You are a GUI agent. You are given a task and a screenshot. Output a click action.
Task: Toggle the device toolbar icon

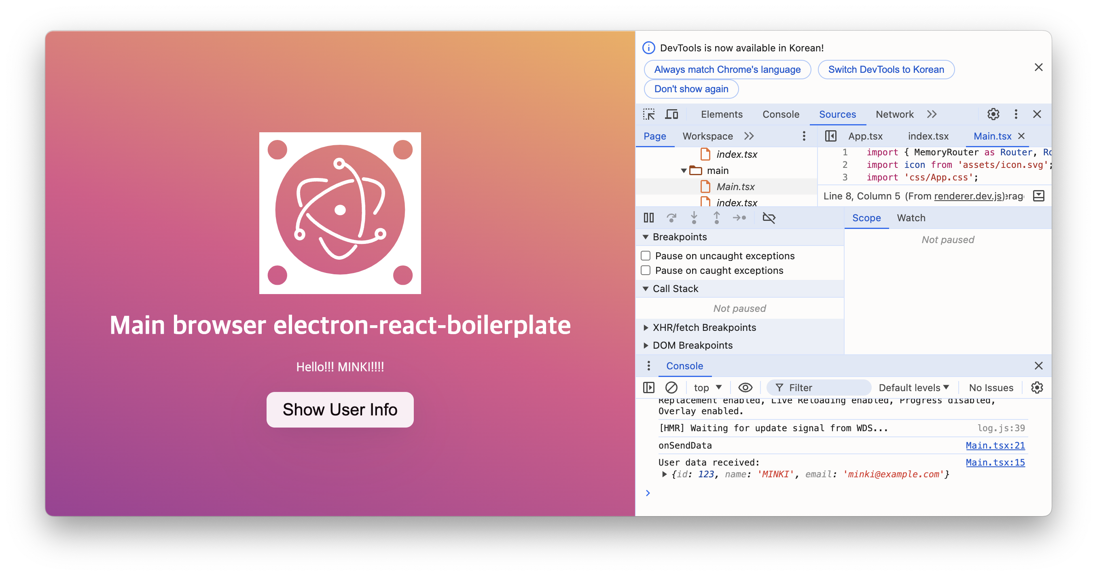coord(671,114)
